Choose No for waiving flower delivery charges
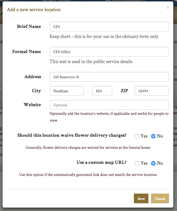The image size is (177, 211). [x=153, y=136]
